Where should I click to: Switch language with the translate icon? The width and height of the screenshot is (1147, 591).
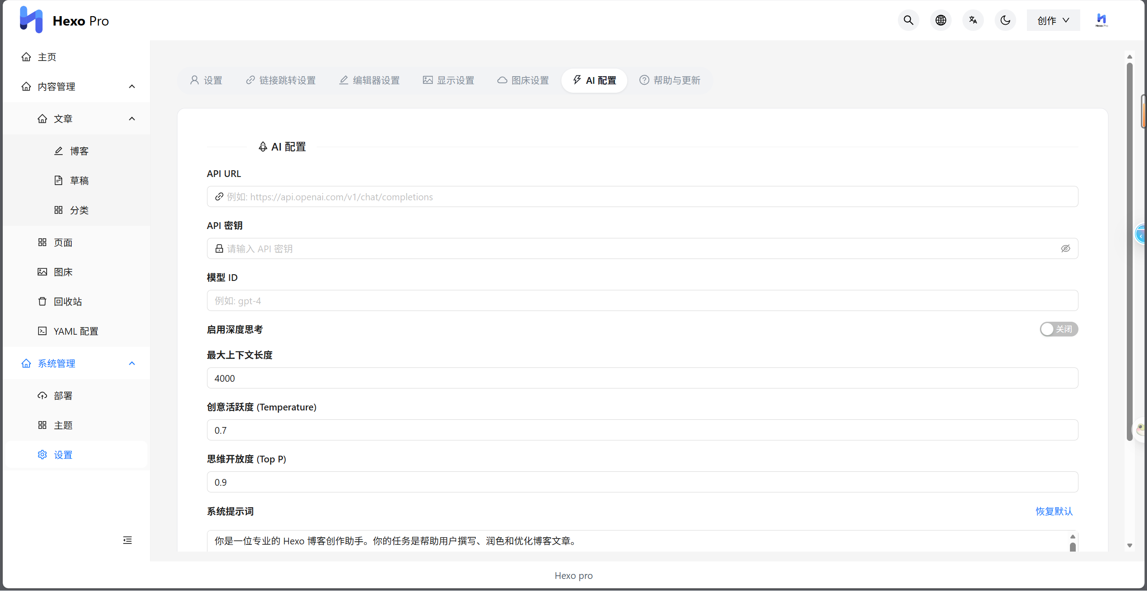pos(973,20)
